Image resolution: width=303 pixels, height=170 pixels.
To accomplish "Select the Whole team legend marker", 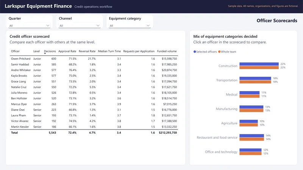I will (x=219, y=52).
